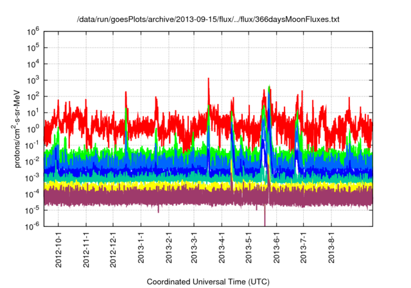Click the Coordinated Universal Time (UTC) axis title
The height and width of the screenshot is (288, 411).
[208, 282]
